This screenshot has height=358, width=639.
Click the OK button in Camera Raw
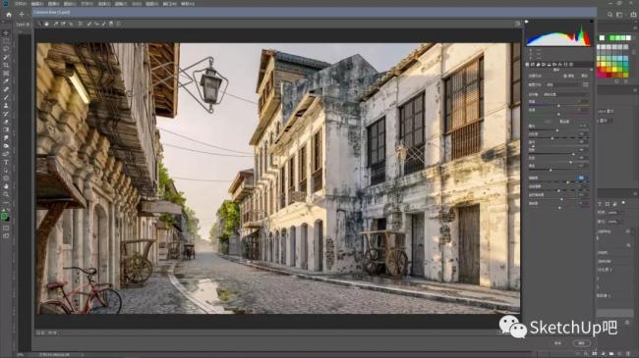(x=582, y=343)
